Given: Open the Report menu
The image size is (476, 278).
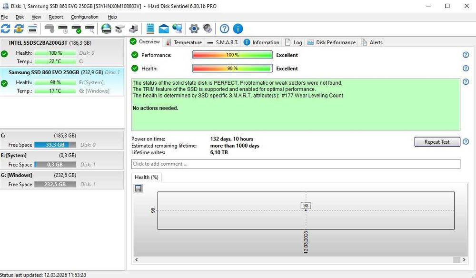Looking at the screenshot, I should tap(56, 17).
